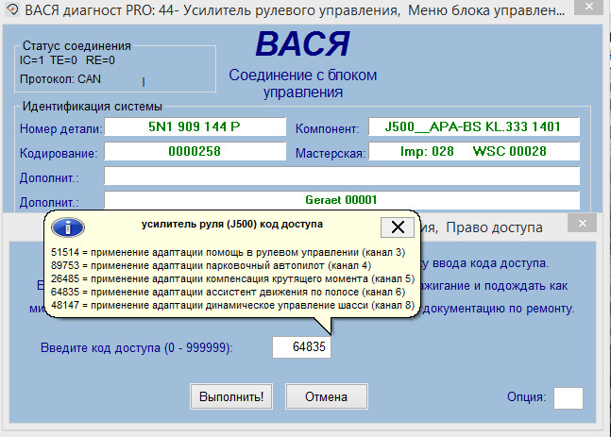611x437 pixels.
Task: Close the Право доступа dialog window
Action: (582, 223)
